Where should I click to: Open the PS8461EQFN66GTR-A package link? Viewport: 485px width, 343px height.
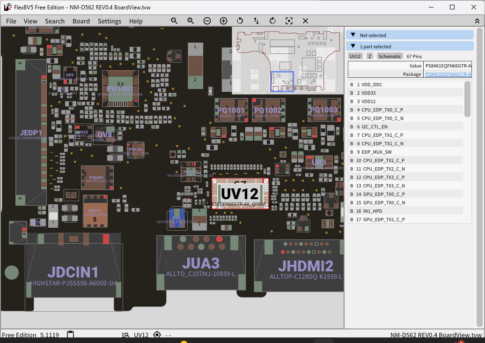coord(448,74)
